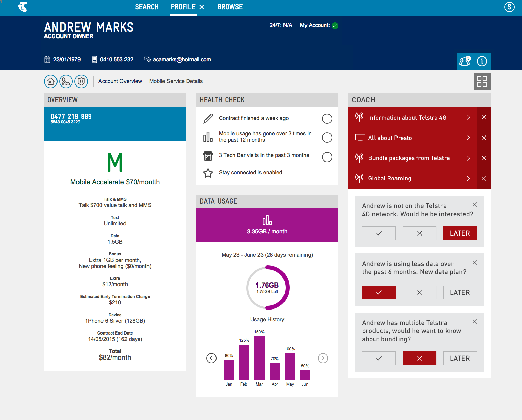Open the Mobile Service Details link
This screenshot has height=420, width=522.
click(176, 81)
